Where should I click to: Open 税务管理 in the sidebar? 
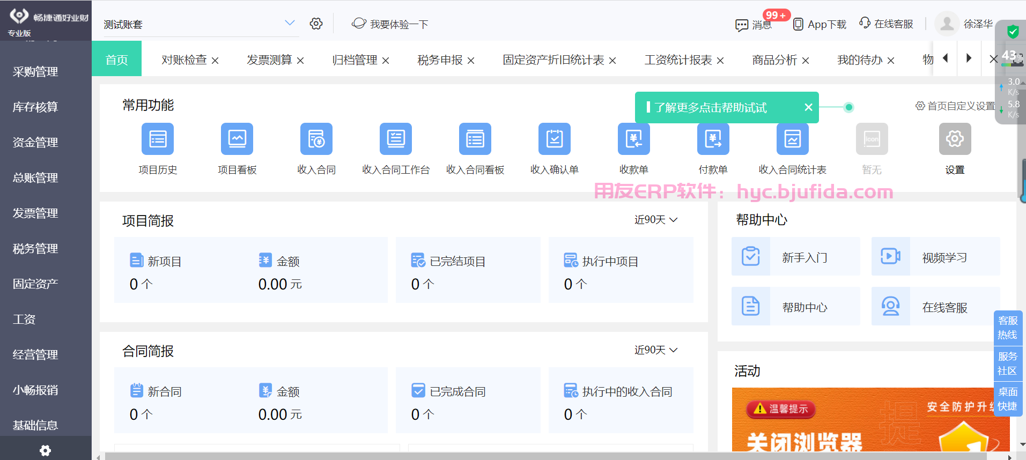(35, 248)
